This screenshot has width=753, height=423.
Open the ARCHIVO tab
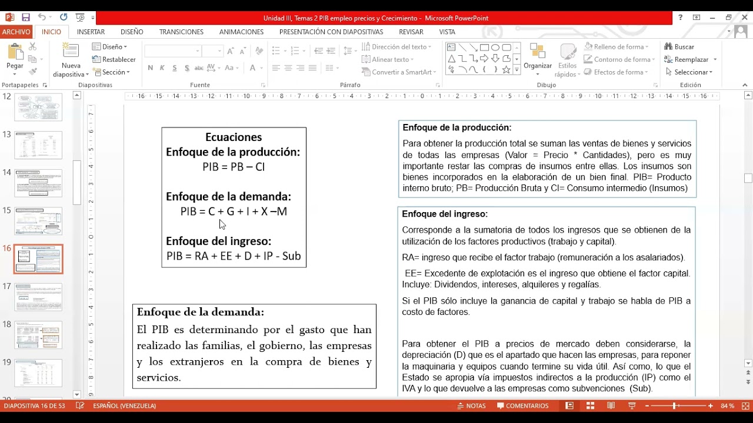pyautogui.click(x=16, y=32)
